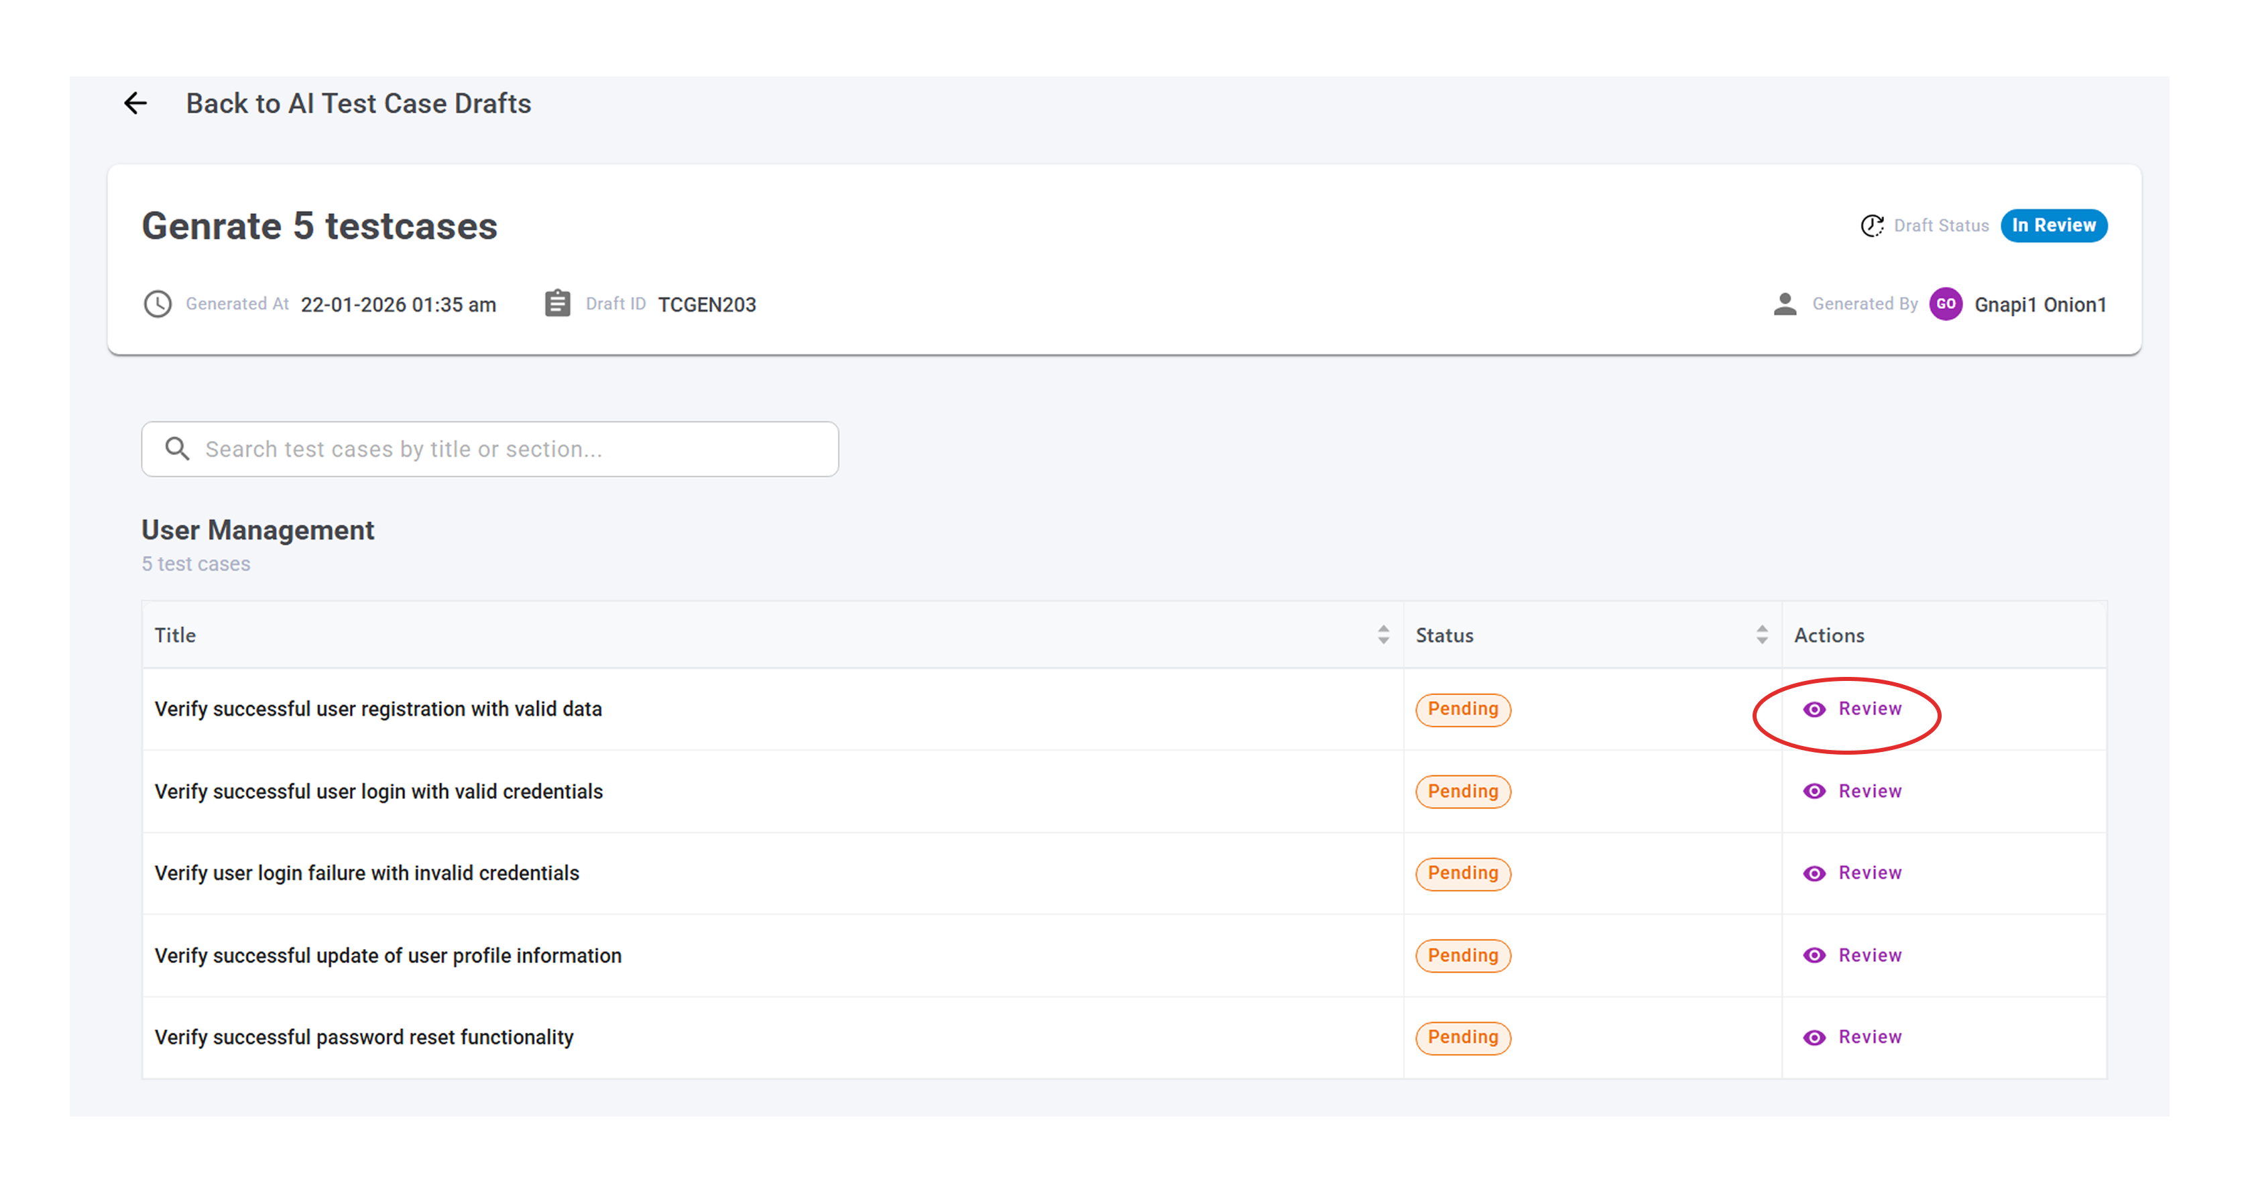Review the invalid credentials login case

click(x=1868, y=873)
